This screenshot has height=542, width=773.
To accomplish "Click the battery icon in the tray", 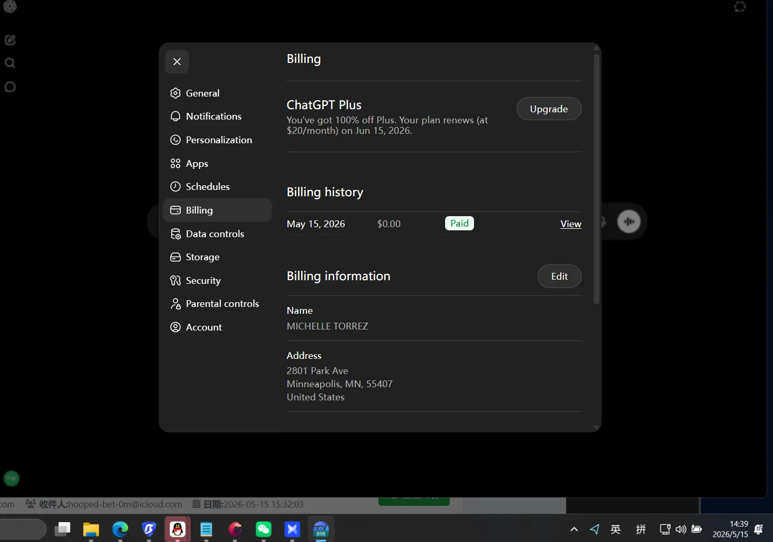I will tap(697, 529).
